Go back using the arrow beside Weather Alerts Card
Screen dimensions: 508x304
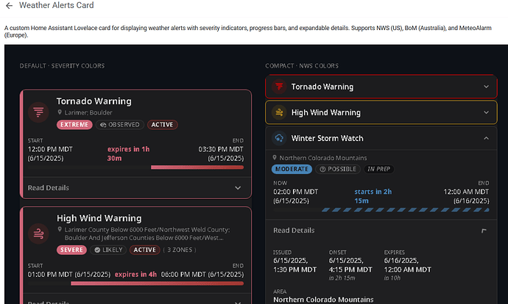tap(9, 5)
